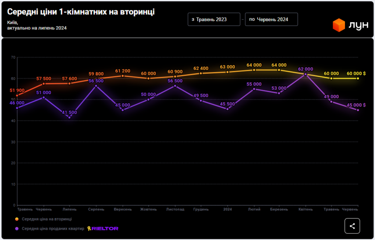This screenshot has height=240, width=375.
Task: Click the 'Листопад' x-axis label
Action: click(x=175, y=210)
